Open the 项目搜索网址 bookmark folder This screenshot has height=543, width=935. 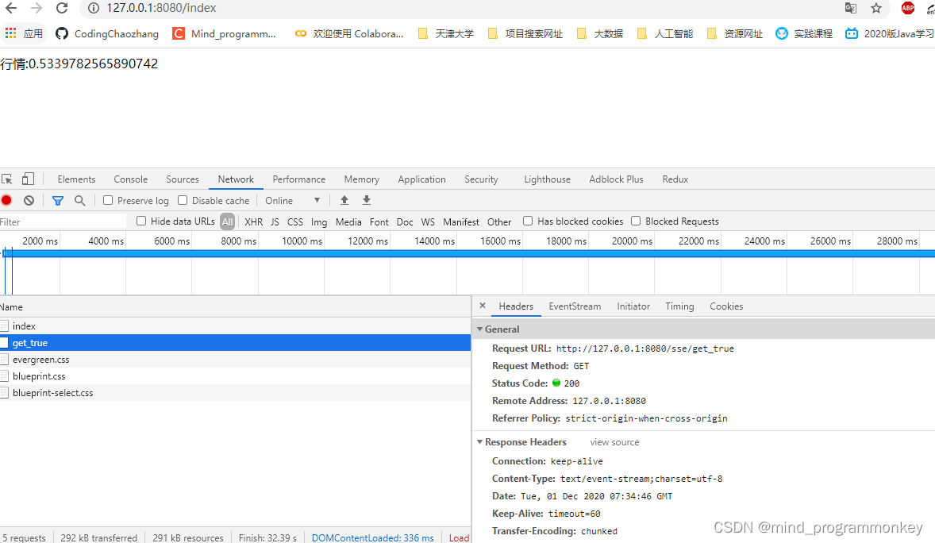coord(525,34)
